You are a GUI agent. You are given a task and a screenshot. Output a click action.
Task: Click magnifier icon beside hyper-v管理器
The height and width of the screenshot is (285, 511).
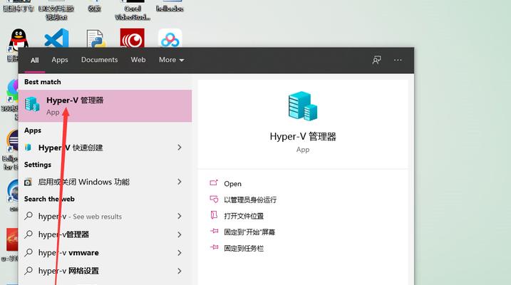click(x=29, y=234)
